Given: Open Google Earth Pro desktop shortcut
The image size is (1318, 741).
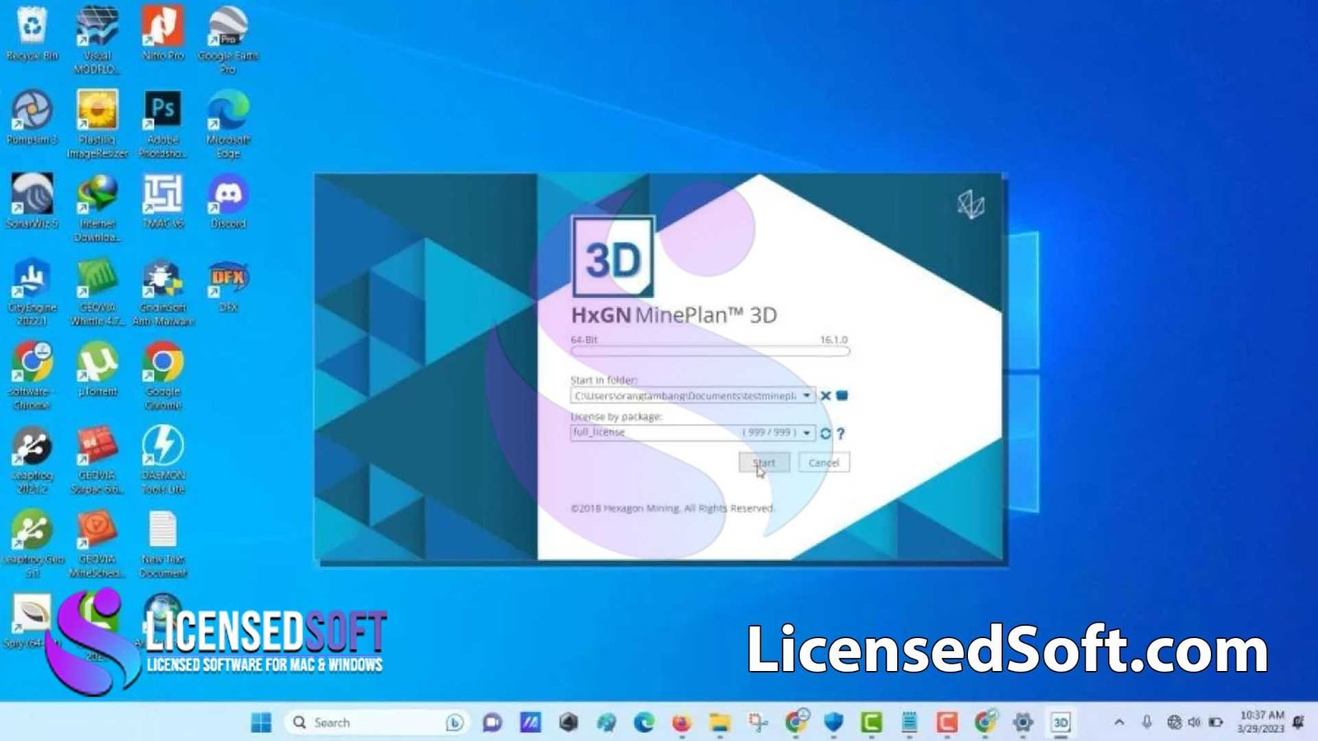Looking at the screenshot, I should click(228, 39).
